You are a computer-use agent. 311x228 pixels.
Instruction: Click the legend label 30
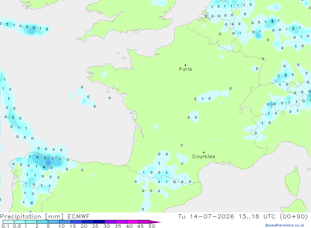(106, 226)
